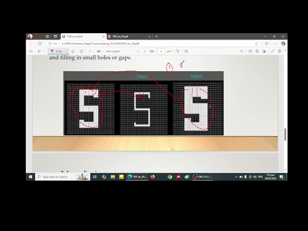The height and width of the screenshot is (231, 308).
Task: Open Edge Settings and more menu
Action: pyautogui.click(x=275, y=44)
